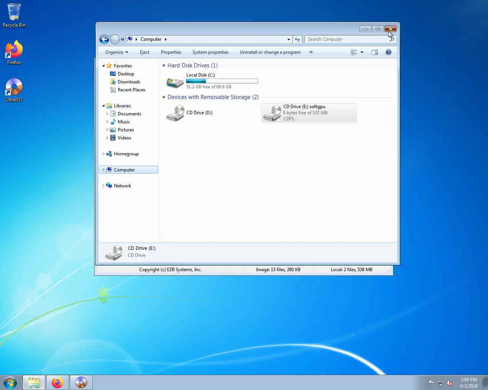Click Windows Explorer taskbar button
Image resolution: width=488 pixels, height=390 pixels.
point(34,382)
